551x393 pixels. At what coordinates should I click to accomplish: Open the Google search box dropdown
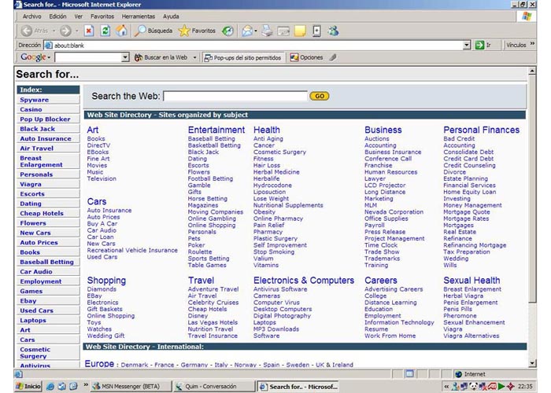[x=125, y=57]
